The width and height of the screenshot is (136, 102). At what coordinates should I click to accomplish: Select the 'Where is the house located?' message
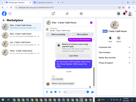63,84
